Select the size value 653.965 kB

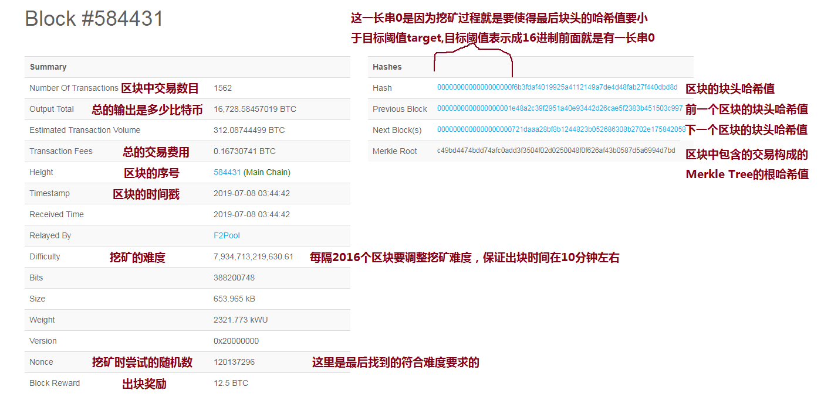point(234,299)
